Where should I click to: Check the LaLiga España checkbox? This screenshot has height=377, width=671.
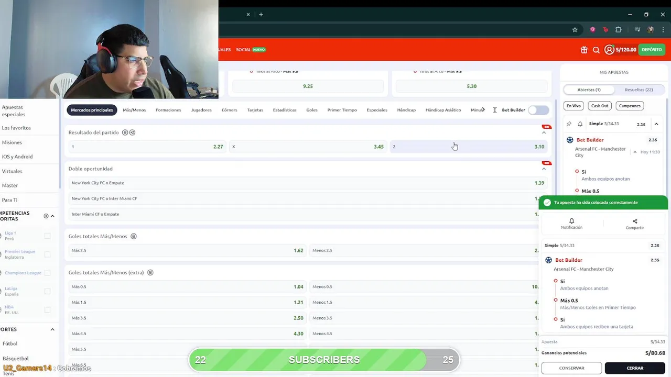pos(47,291)
